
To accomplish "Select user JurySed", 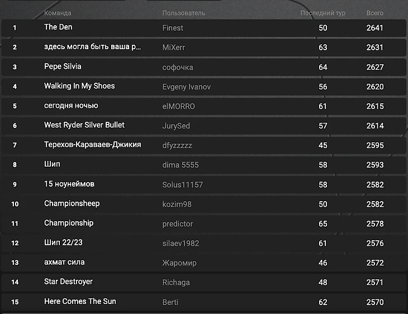I will pos(176,126).
